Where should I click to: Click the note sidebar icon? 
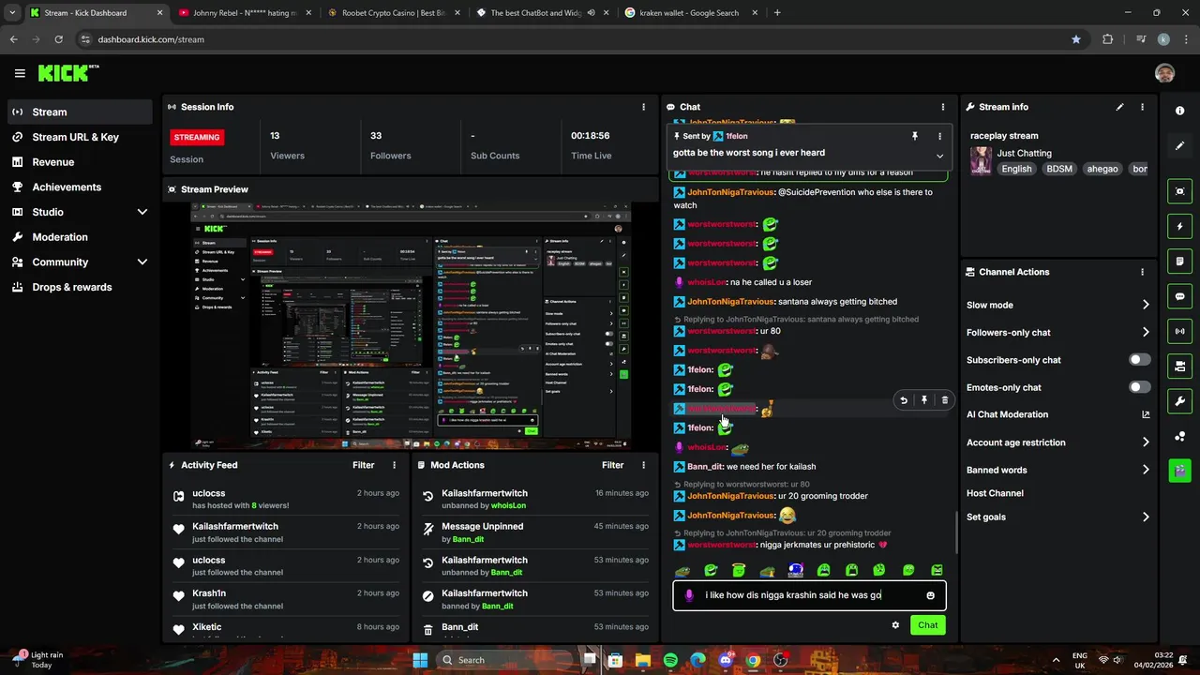[1179, 261]
